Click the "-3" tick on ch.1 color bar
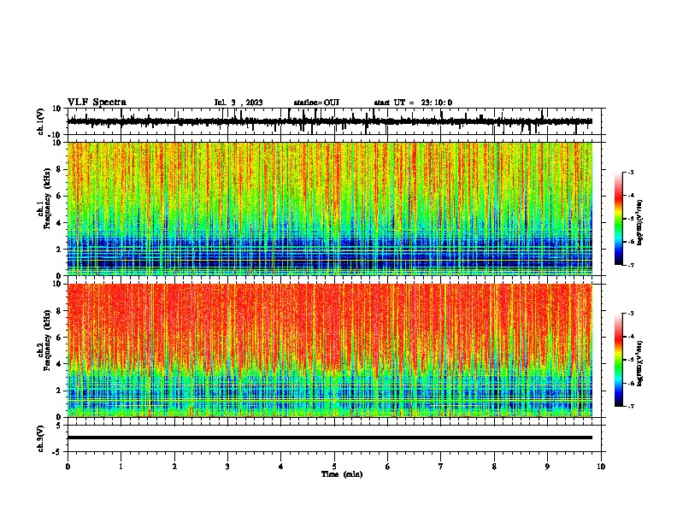Image resolution: width=677 pixels, height=523 pixels. pos(630,172)
